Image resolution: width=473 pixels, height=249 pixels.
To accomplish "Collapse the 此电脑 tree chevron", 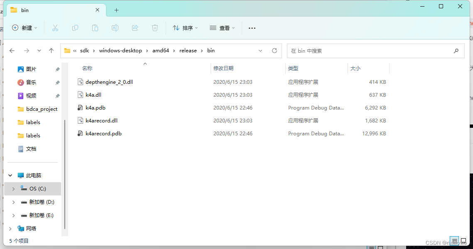I will pos(10,175).
